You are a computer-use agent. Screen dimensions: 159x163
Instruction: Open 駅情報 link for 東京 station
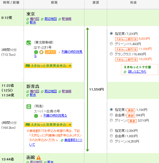(67, 19)
